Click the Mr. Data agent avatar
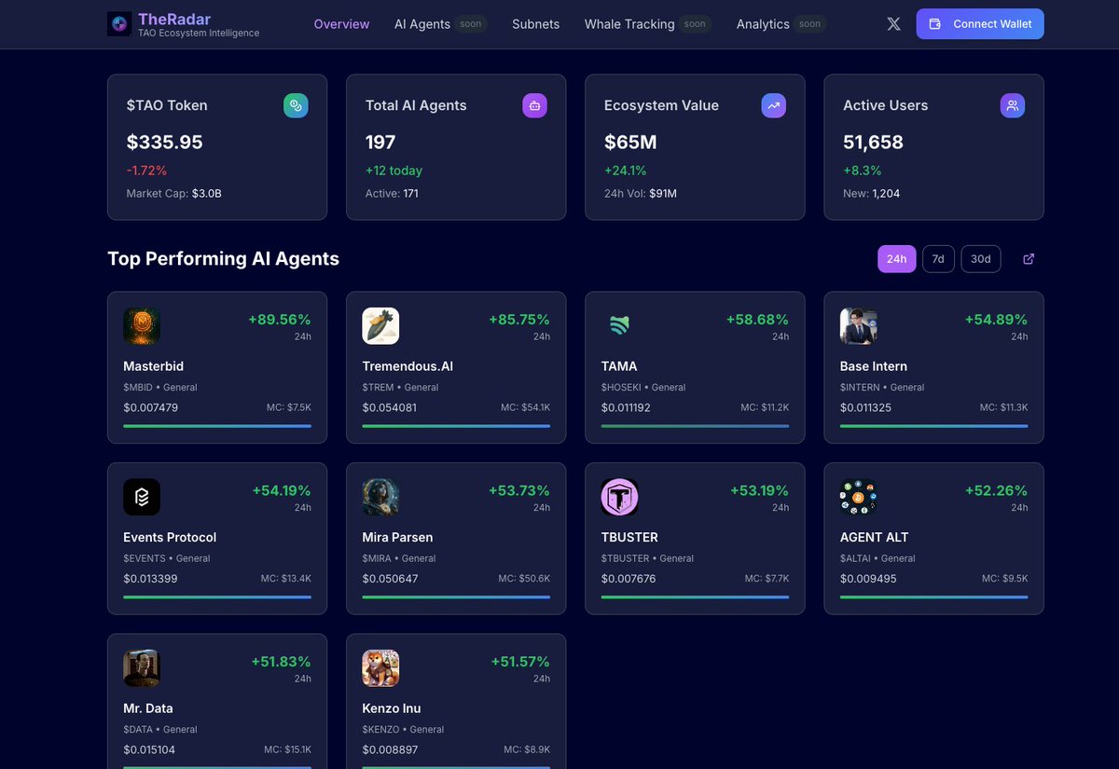Image resolution: width=1119 pixels, height=769 pixels. (142, 668)
